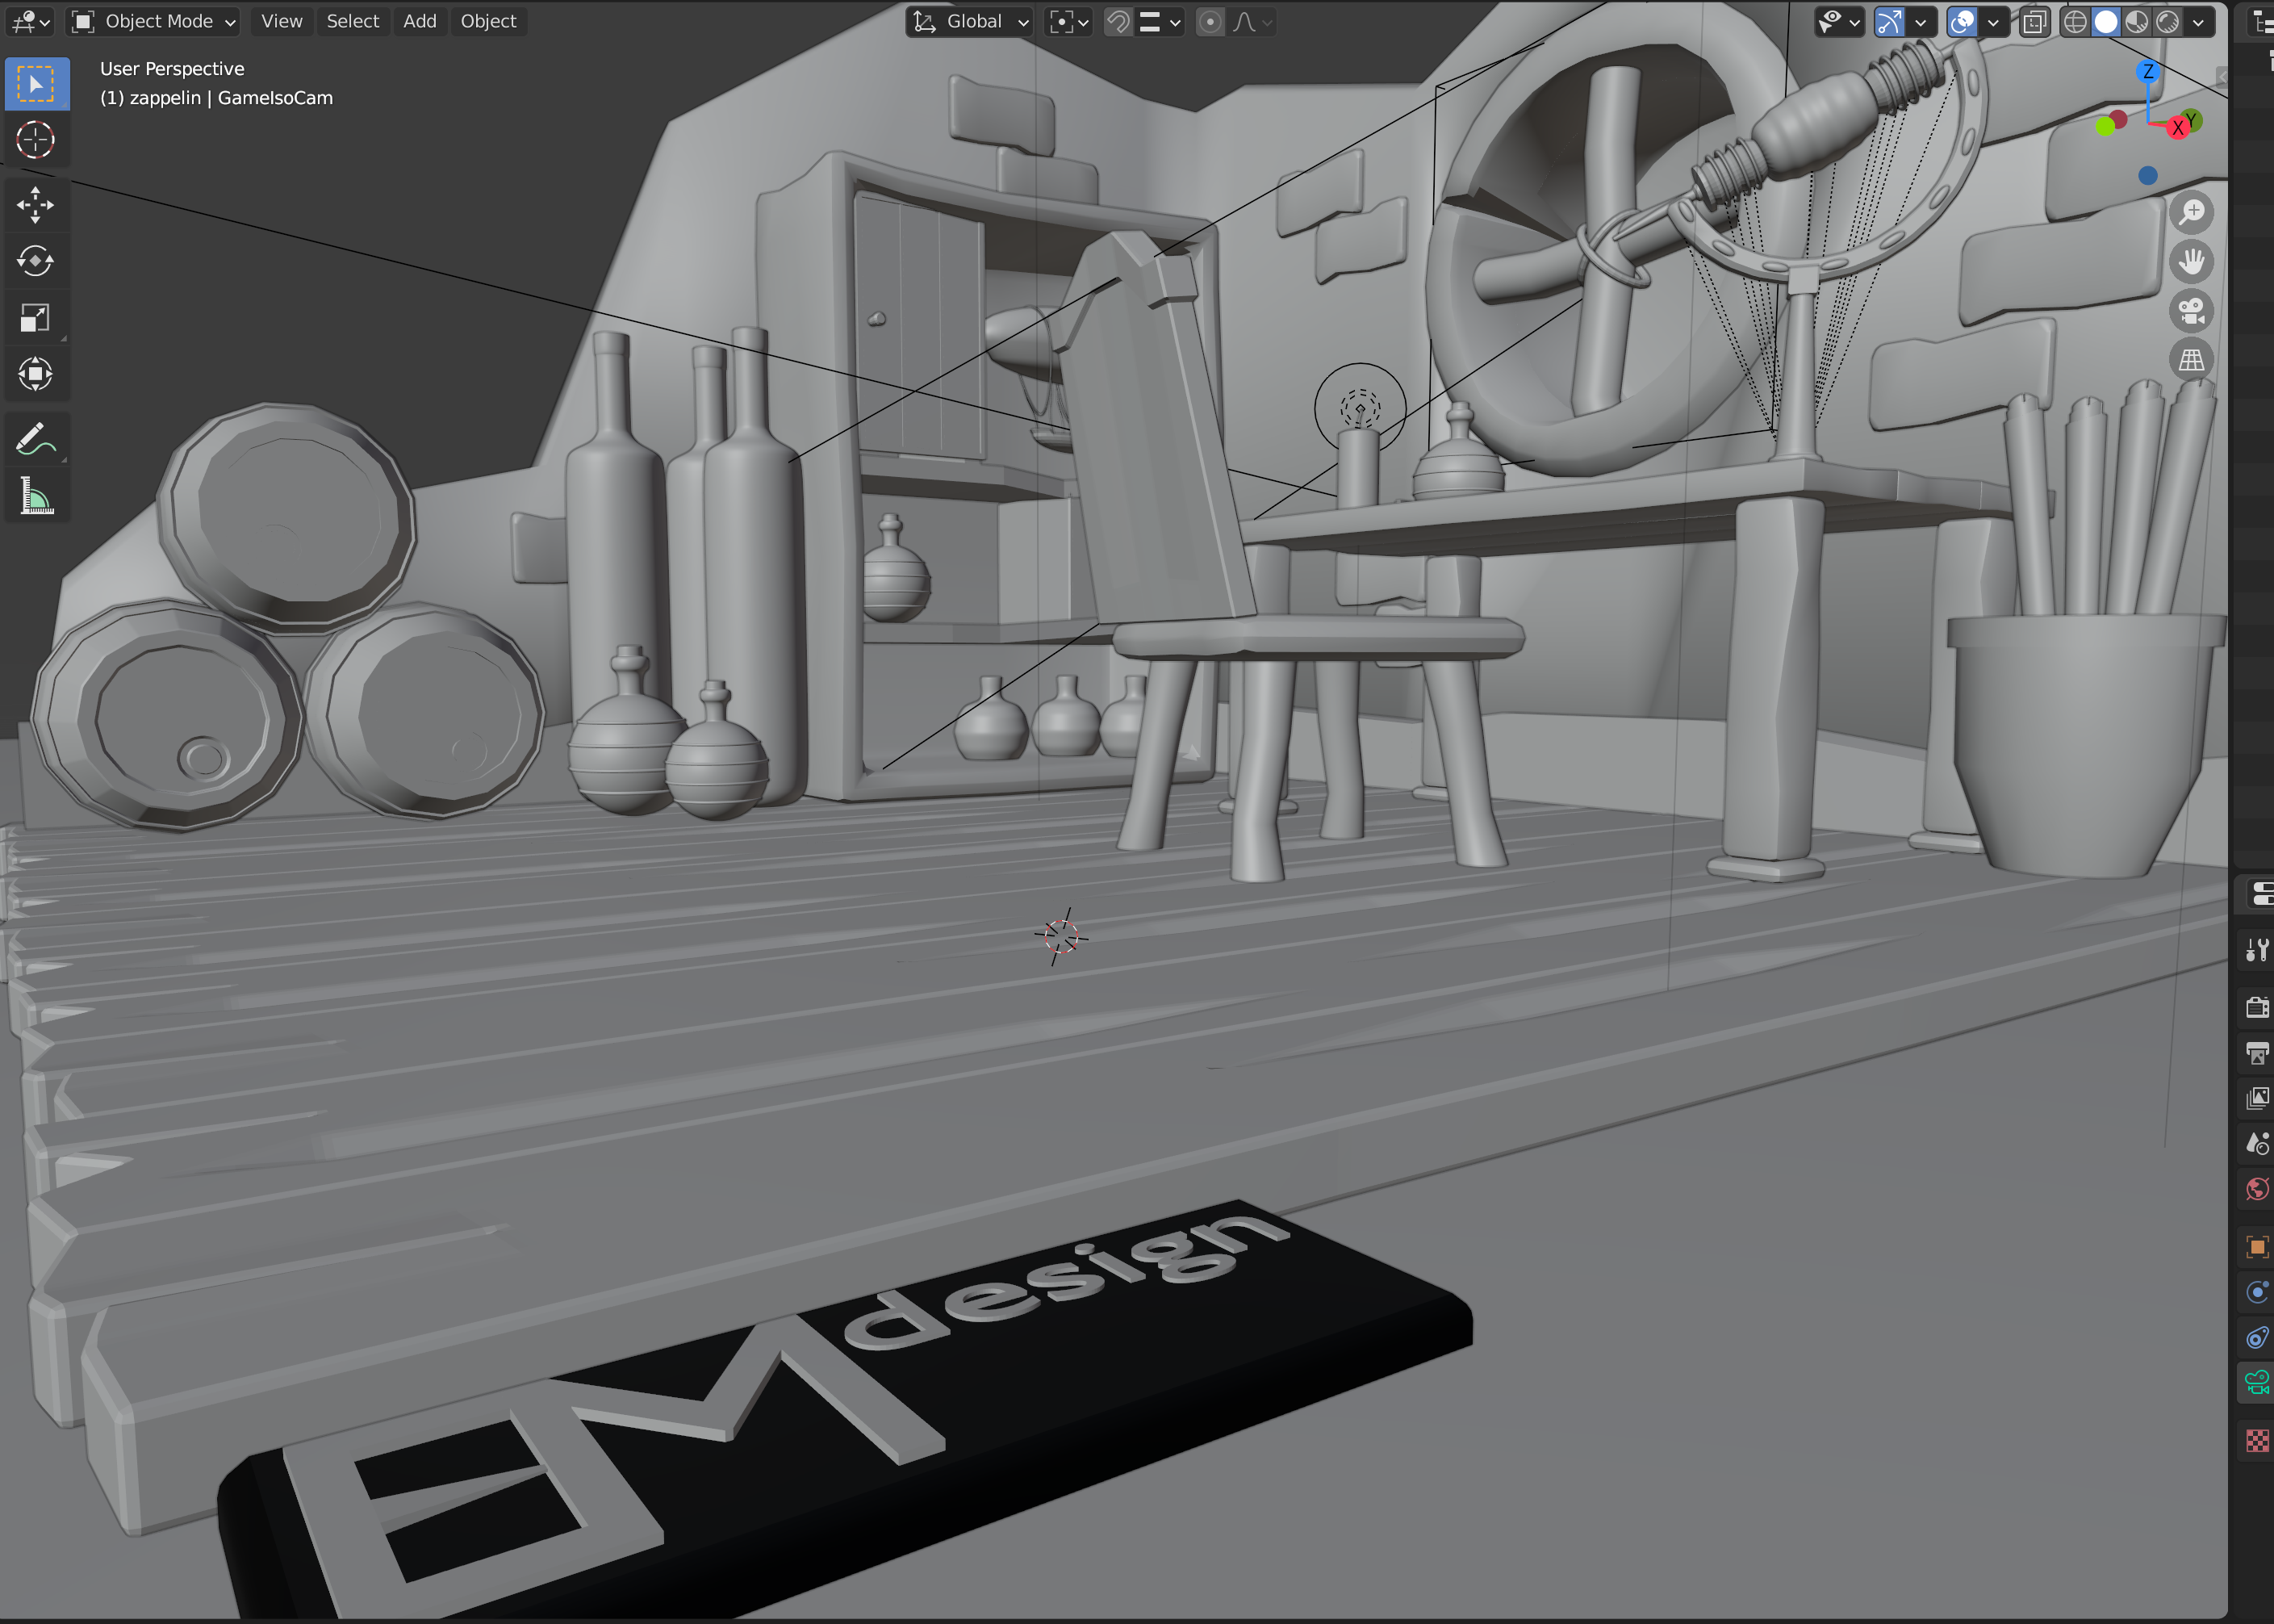Open the camera Object Data properties tab

pyautogui.click(x=2257, y=1383)
